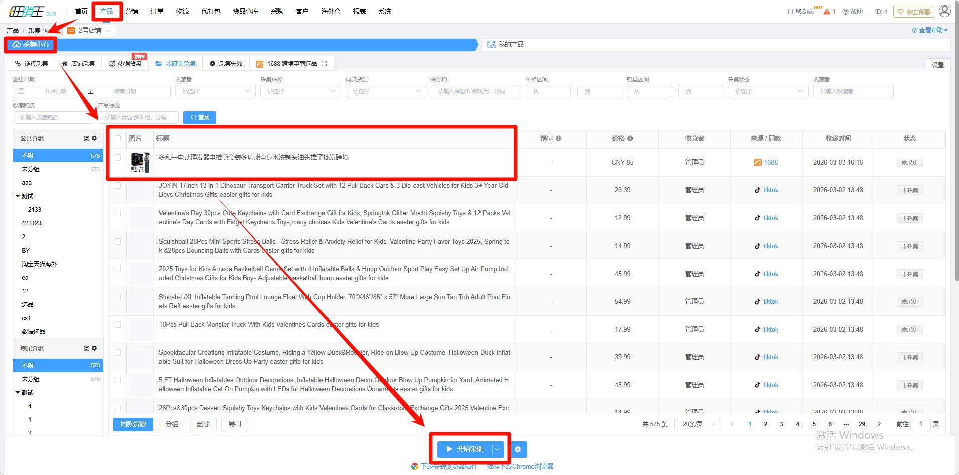Check the 多和一电动理发器 product row checkbox
The image size is (959, 475).
coord(118,157)
